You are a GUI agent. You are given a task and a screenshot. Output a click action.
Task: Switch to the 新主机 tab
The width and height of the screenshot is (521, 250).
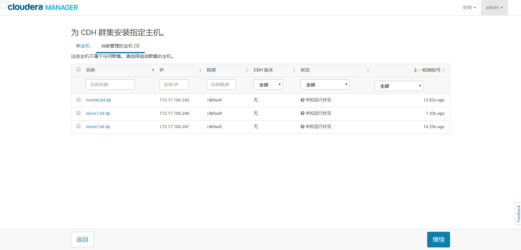tap(83, 46)
